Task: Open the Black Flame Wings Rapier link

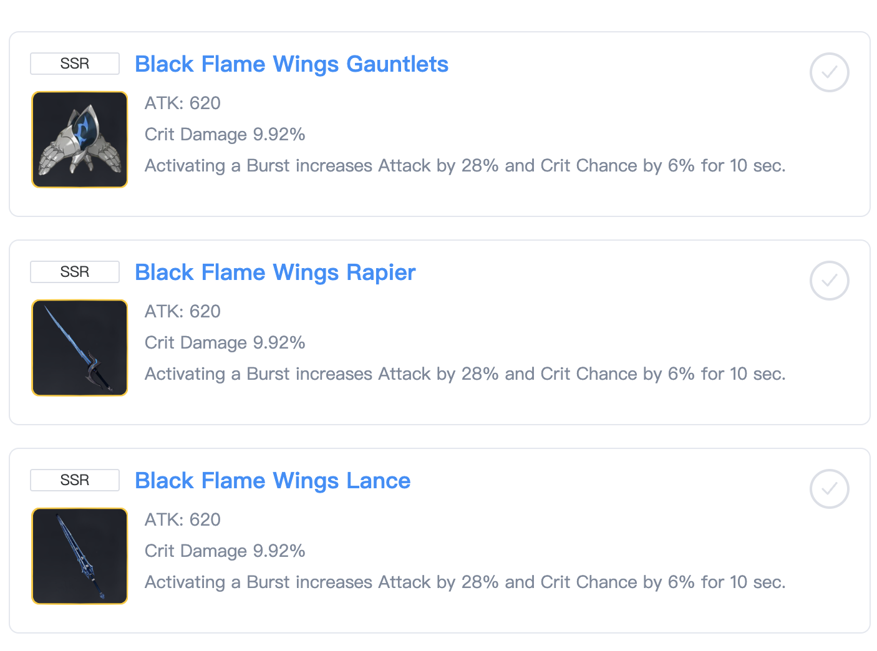Action: click(275, 272)
